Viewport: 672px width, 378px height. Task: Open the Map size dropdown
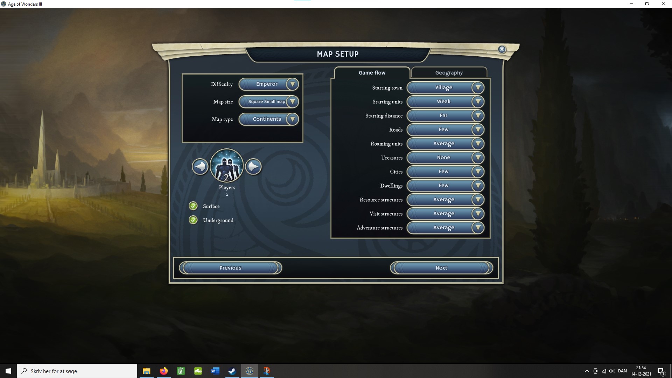[269, 101]
